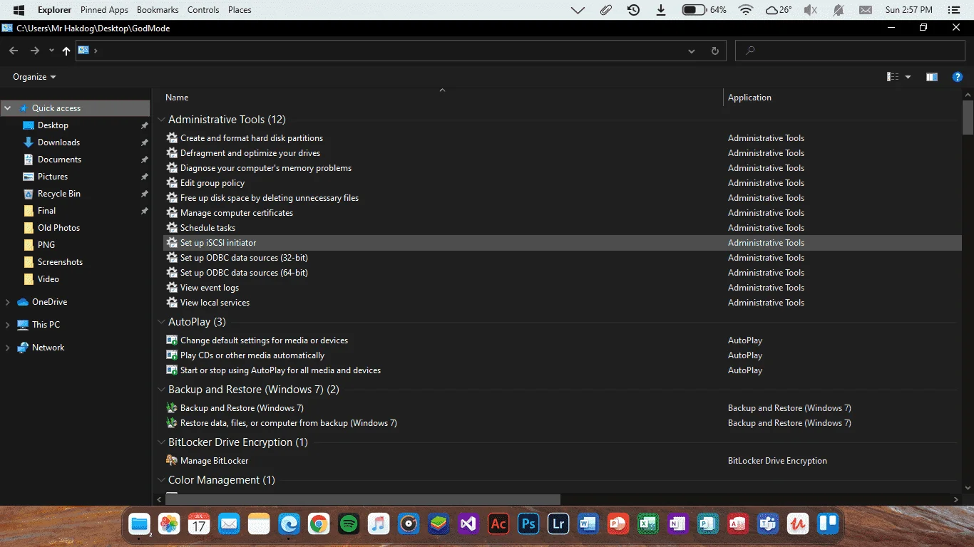Launch PowerPoint from the dock

coord(618,524)
